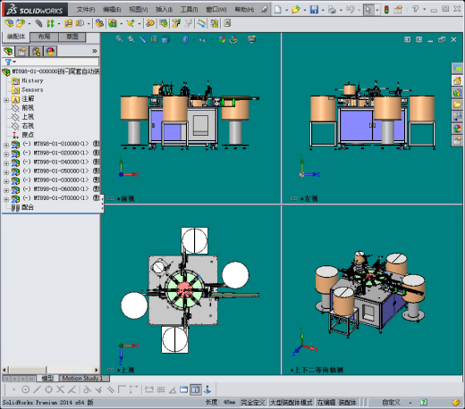Click the New document icon

click(x=278, y=10)
